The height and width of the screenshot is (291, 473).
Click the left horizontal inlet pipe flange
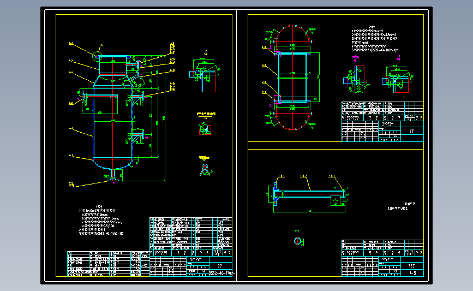pyautogui.click(x=83, y=97)
